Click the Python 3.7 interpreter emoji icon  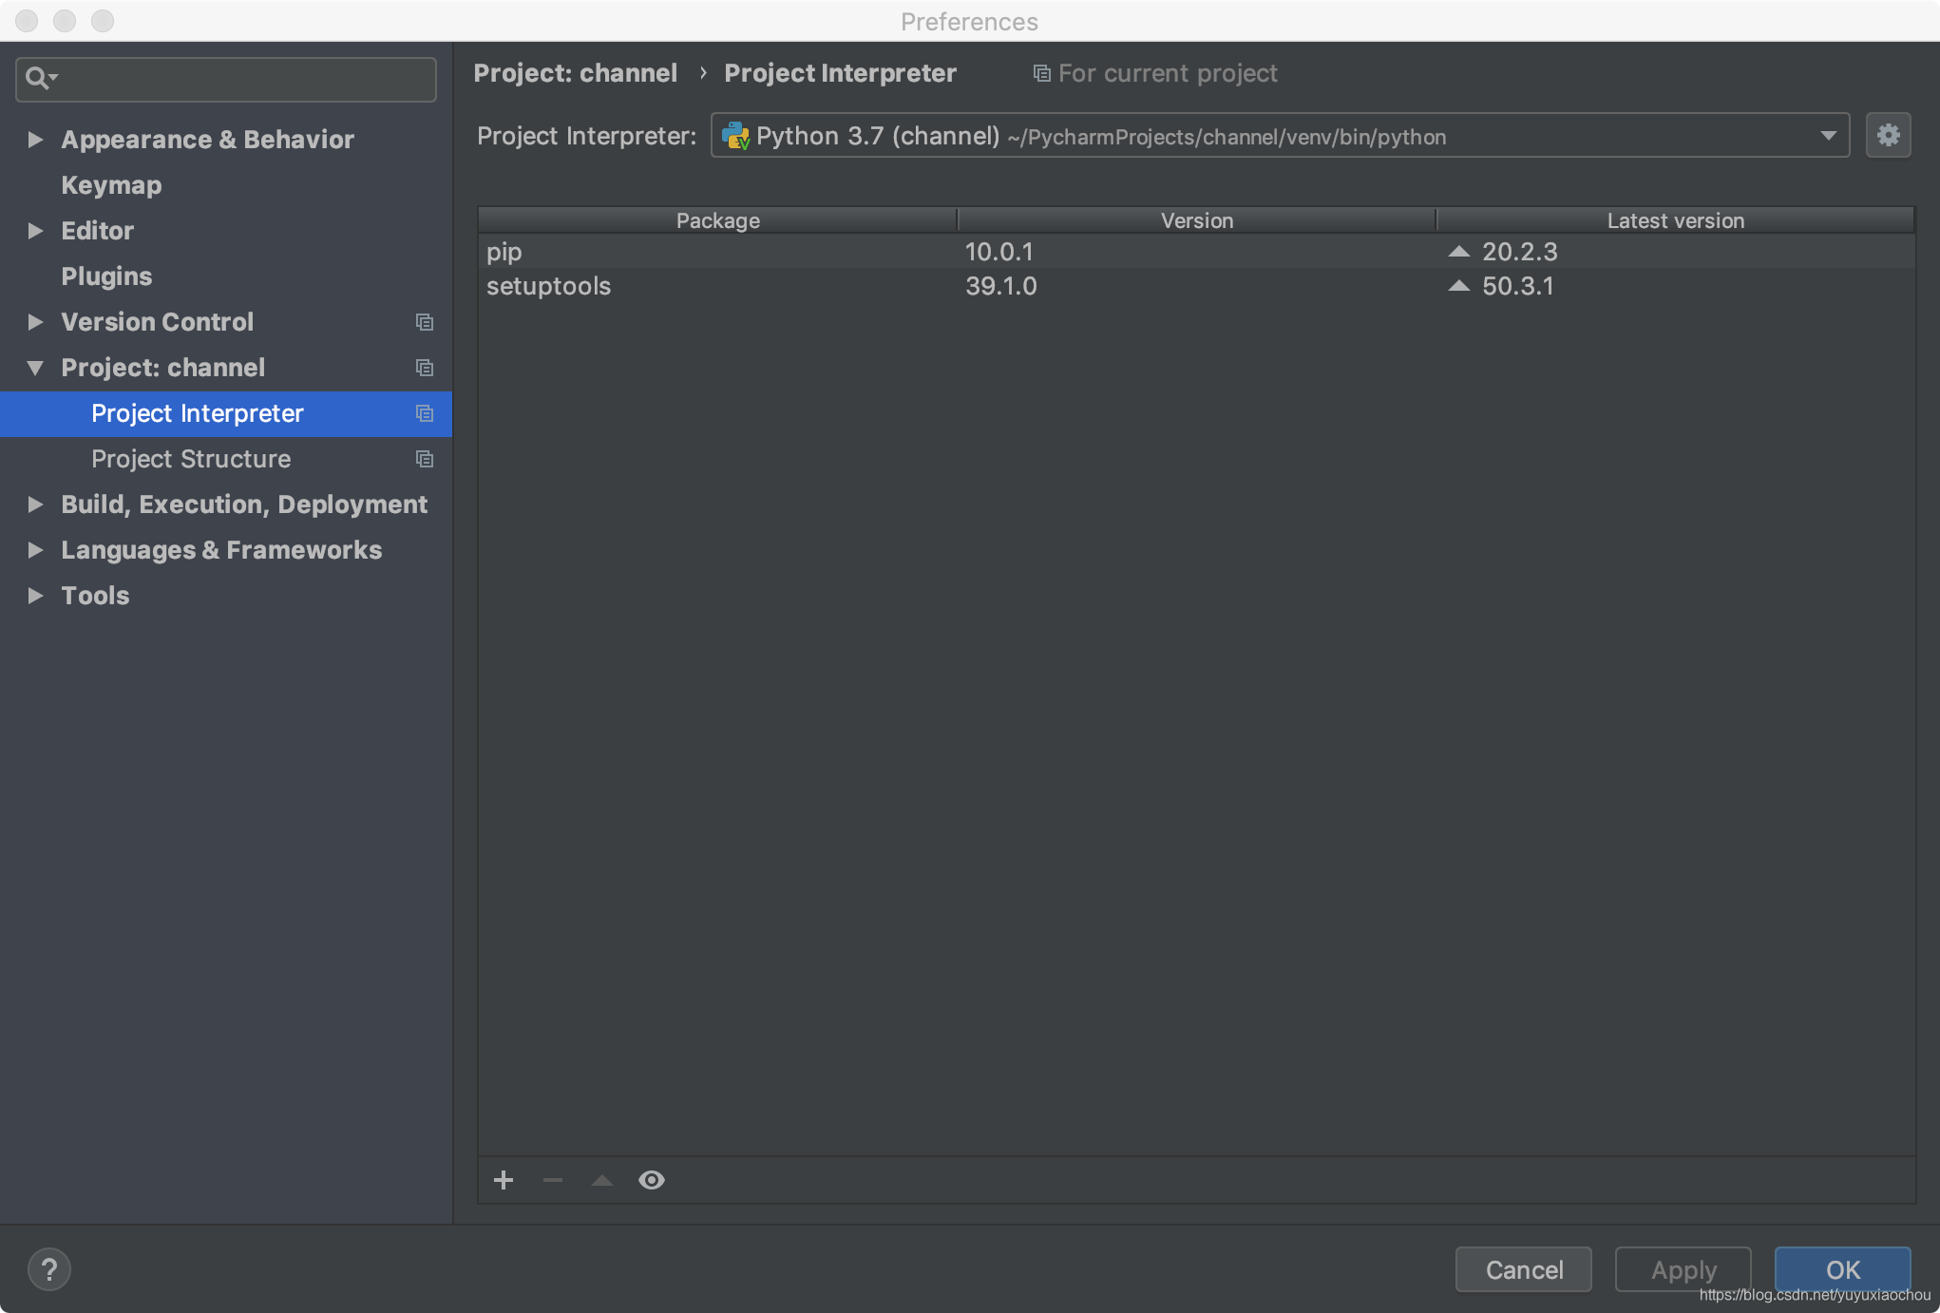tap(734, 135)
